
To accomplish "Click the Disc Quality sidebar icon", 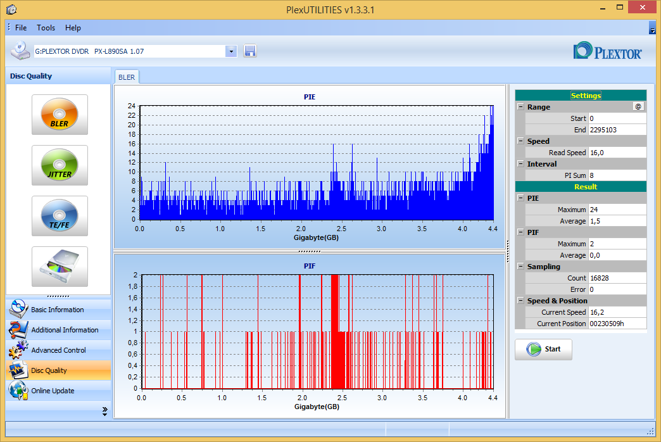I will click(18, 370).
